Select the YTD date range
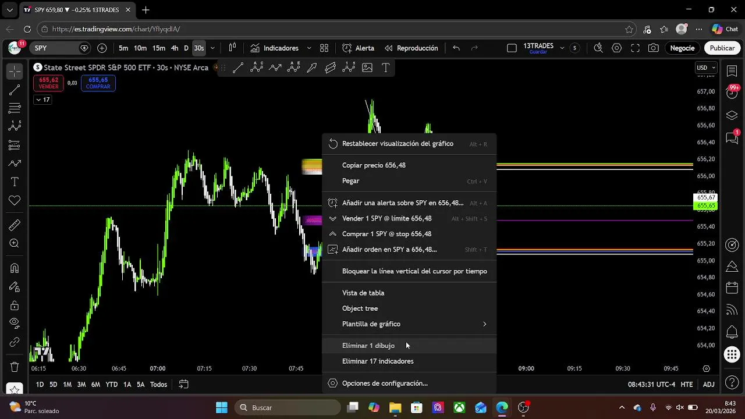Screen dimensions: 745x419 coord(111,385)
